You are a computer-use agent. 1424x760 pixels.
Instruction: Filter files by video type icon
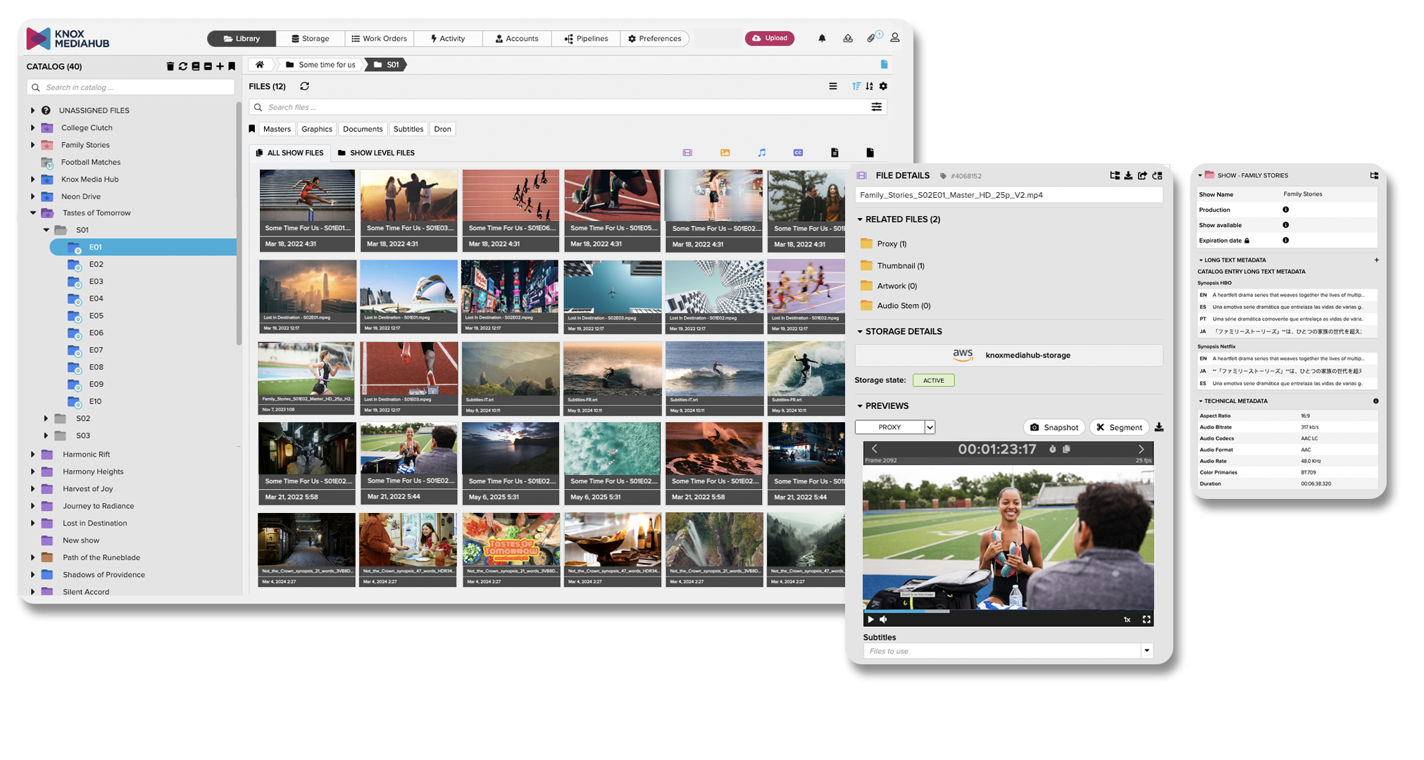click(687, 153)
